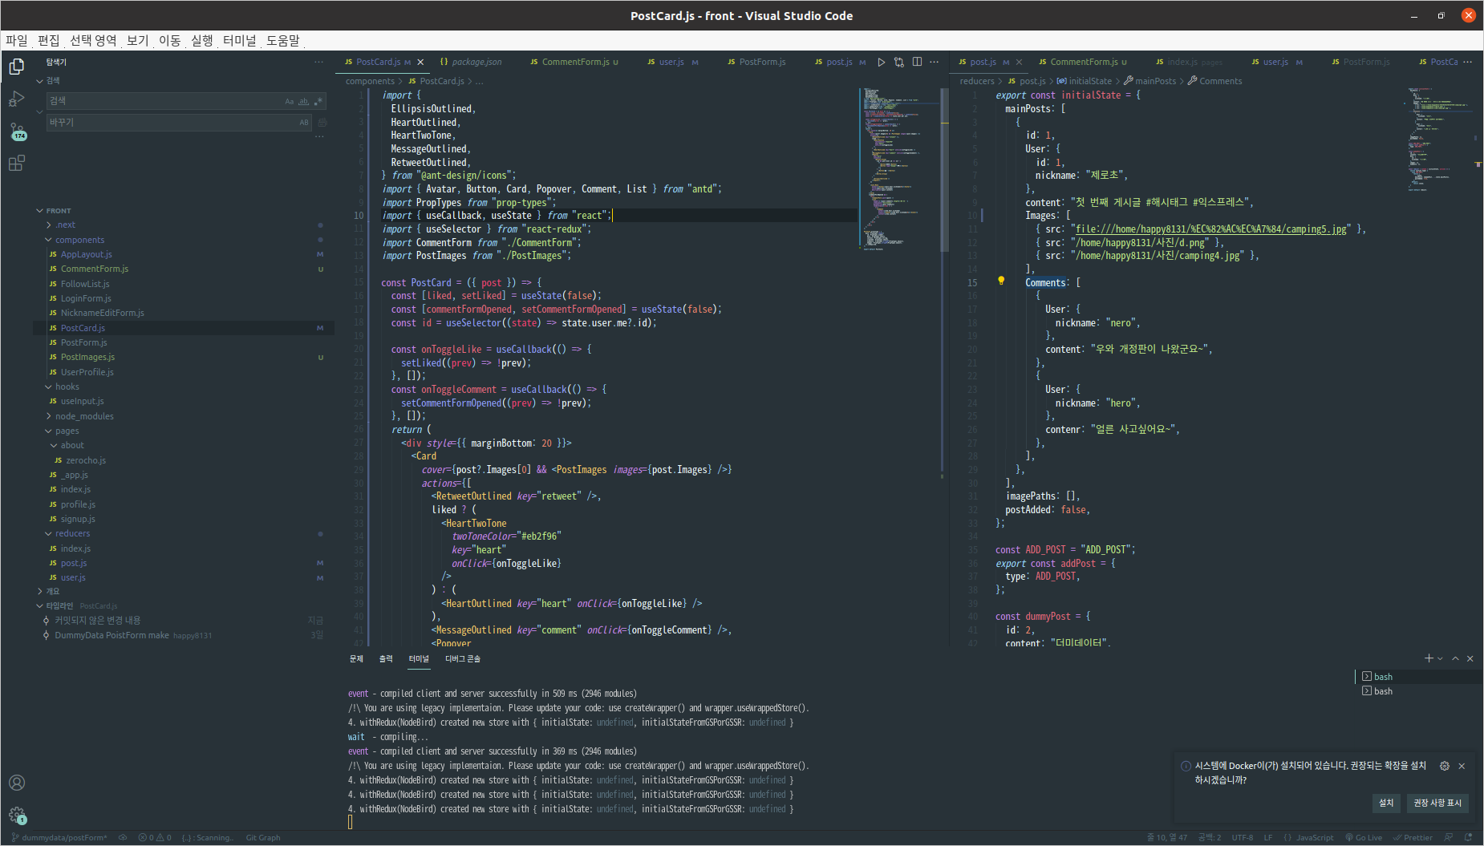Open more actions for right editor group
Viewport: 1484px width, 846px height.
[x=1468, y=62]
